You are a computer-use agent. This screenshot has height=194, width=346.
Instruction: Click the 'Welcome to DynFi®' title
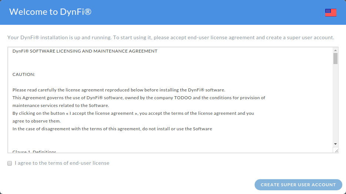pos(50,12)
